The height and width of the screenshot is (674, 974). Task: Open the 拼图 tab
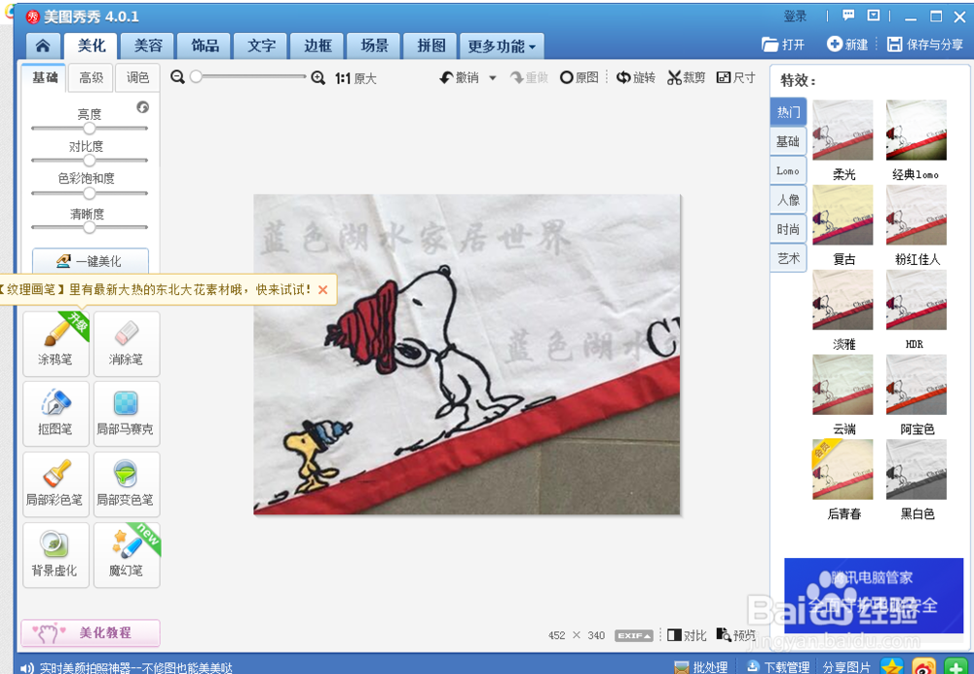pyautogui.click(x=431, y=46)
